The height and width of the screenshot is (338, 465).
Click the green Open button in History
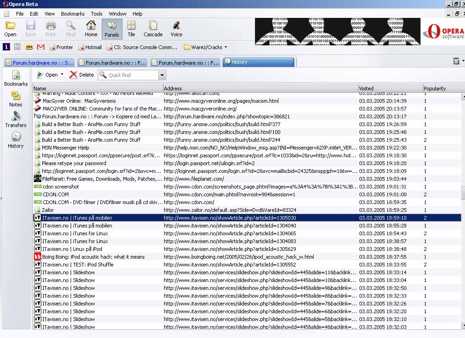pos(47,75)
